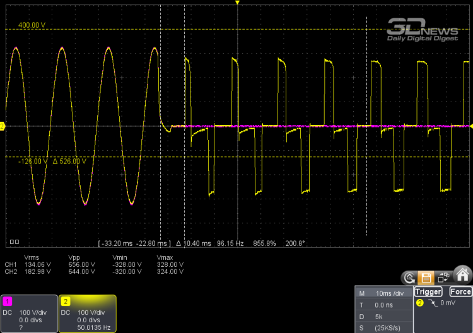
Task: Click the yellow trigger source 2 circle
Action: [419, 303]
